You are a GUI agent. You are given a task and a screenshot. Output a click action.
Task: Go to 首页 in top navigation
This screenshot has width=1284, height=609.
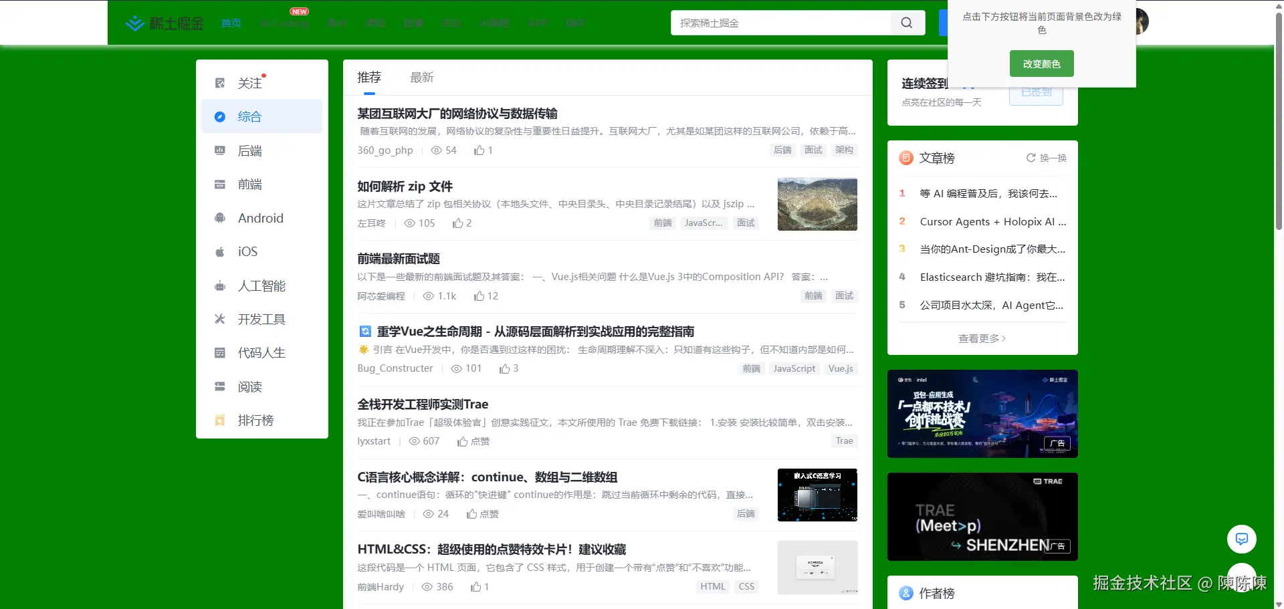(x=231, y=23)
